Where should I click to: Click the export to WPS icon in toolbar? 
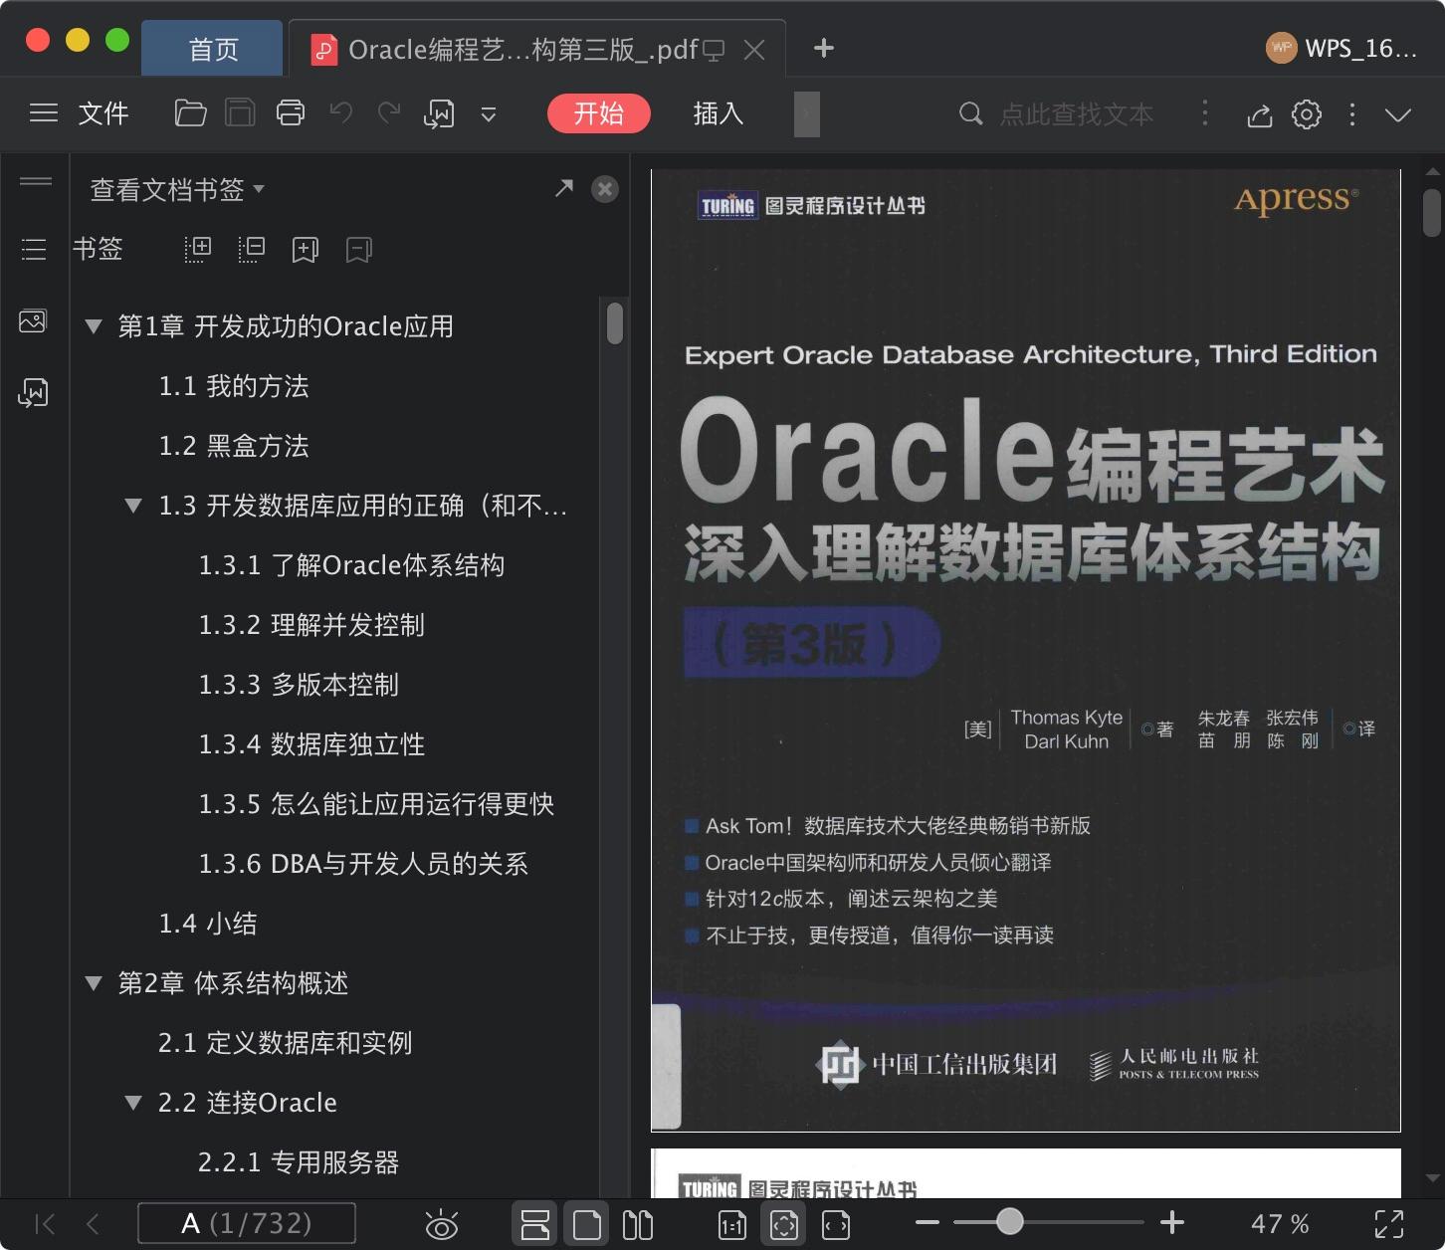pos(439,113)
